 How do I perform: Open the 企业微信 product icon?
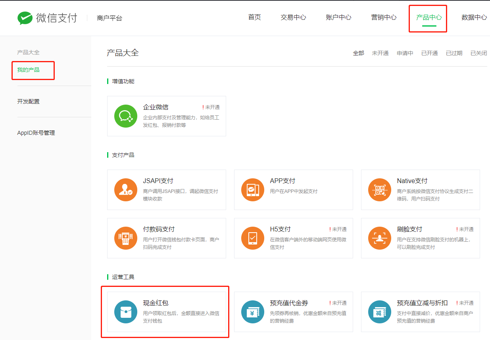click(126, 116)
